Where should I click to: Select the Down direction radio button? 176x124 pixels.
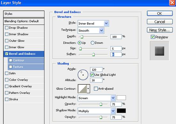pyautogui.click(x=92, y=43)
